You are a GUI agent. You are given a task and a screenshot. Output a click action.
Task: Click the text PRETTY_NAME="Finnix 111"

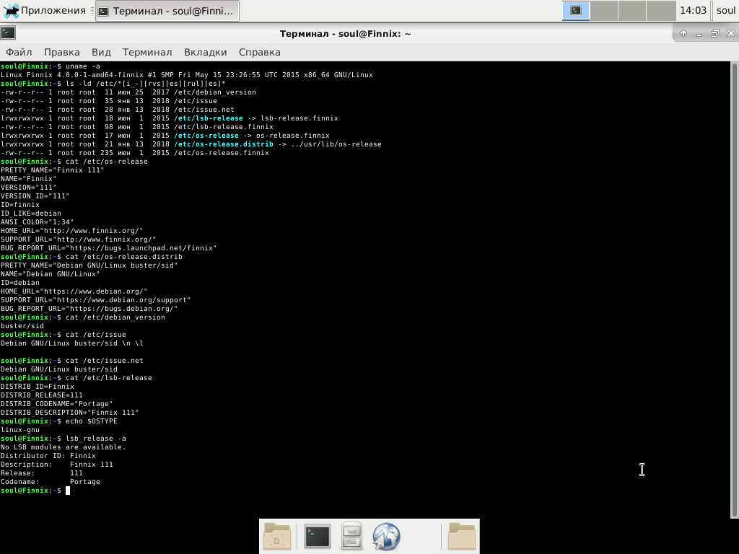point(52,170)
